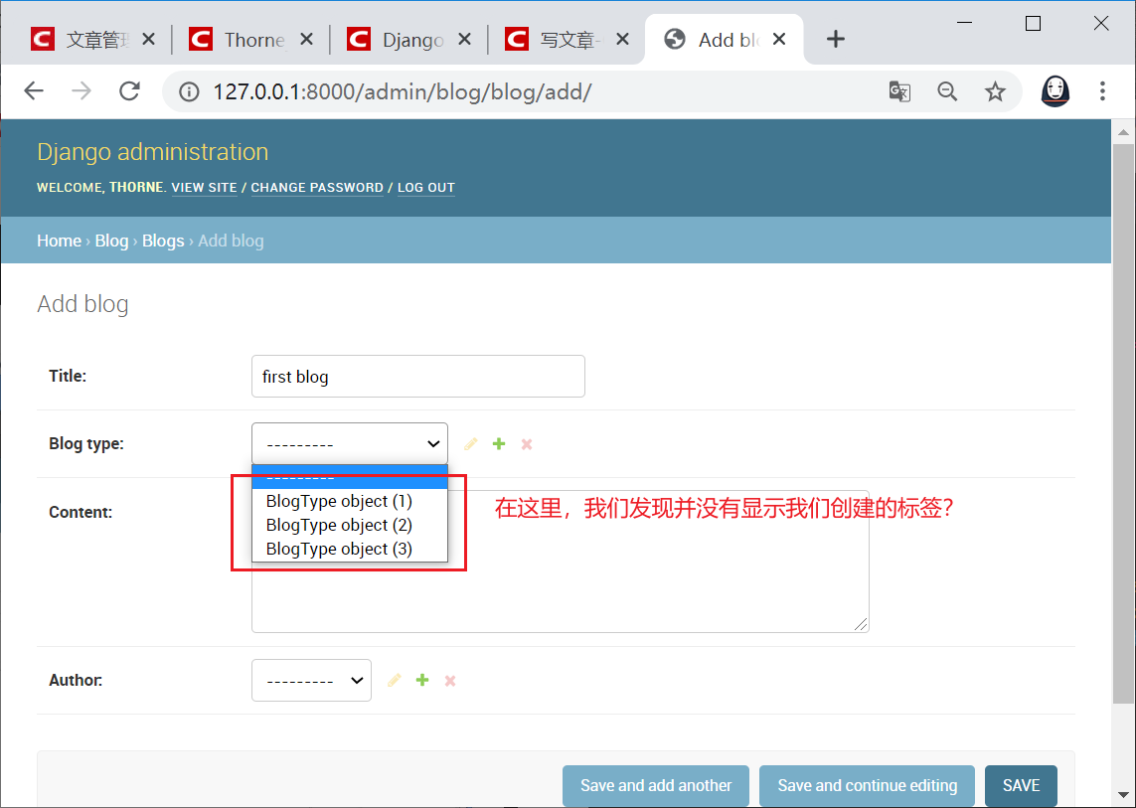Click the VIEW SITE link
Screen dimensions: 1136x808
pyautogui.click(x=205, y=187)
